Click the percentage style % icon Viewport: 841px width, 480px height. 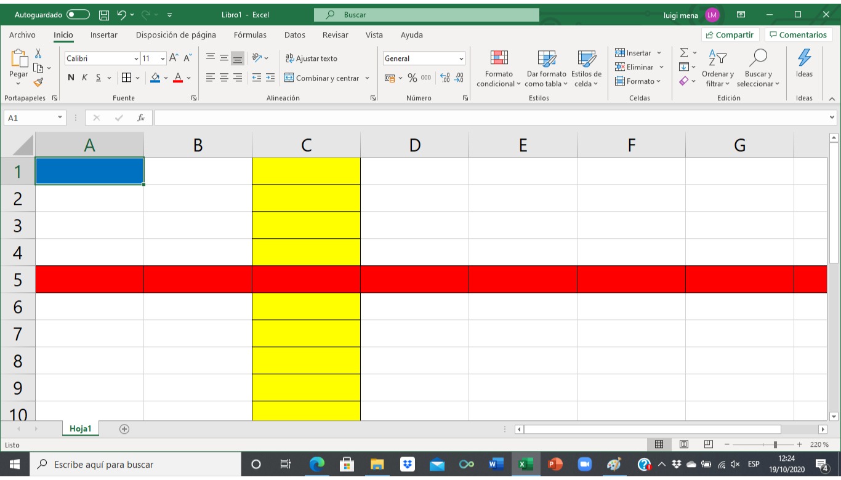pos(412,78)
